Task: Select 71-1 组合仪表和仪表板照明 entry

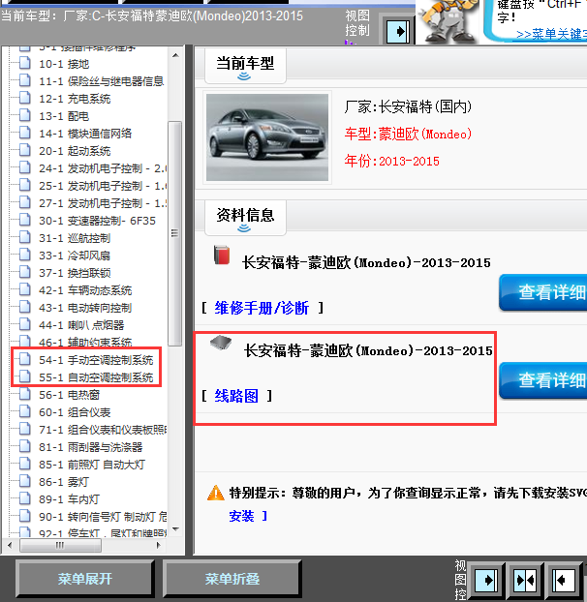Action: 103,430
